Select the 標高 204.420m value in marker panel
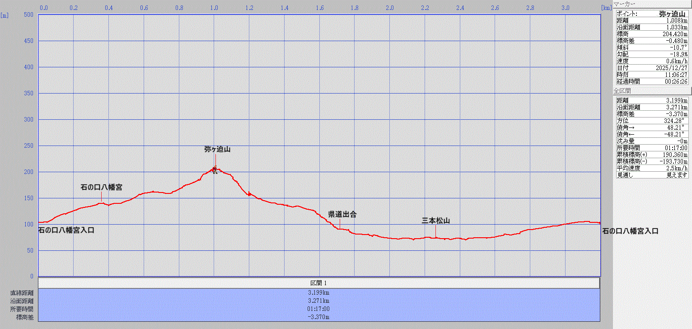Screen dimensions: 692x329 [x=673, y=34]
